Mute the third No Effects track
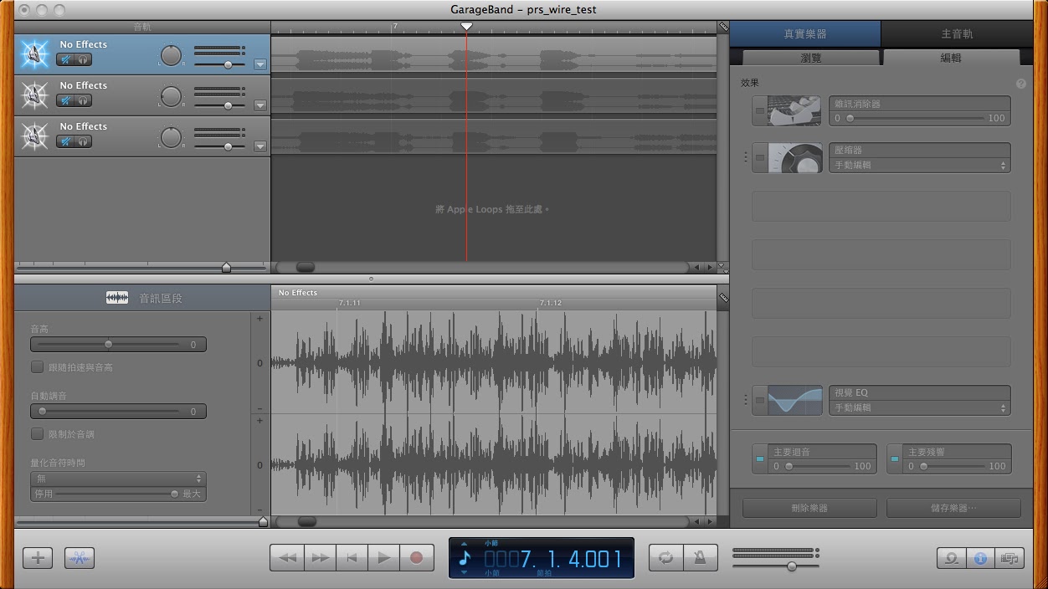 (64, 141)
